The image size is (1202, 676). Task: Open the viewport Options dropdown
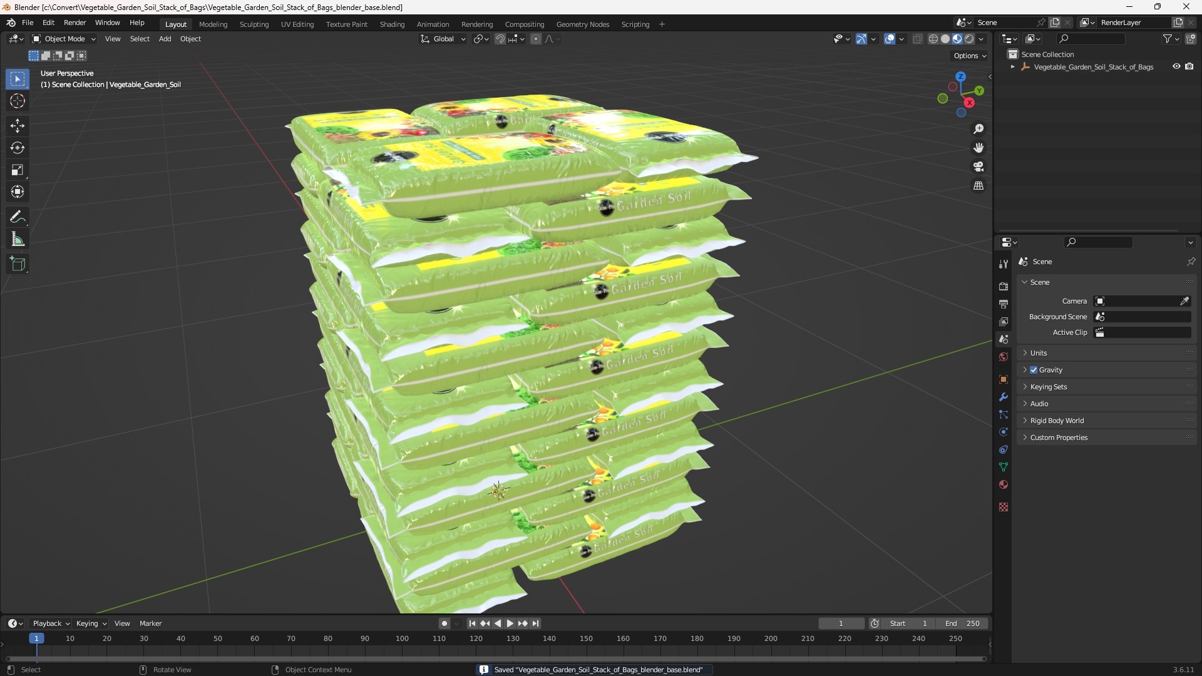(x=970, y=56)
